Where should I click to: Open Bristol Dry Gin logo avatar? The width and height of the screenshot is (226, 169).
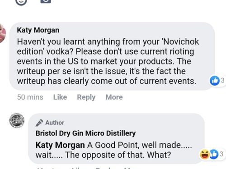pyautogui.click(x=17, y=120)
